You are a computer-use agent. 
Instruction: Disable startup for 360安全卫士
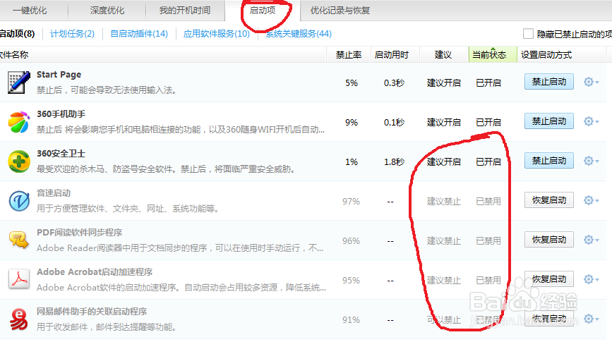click(x=548, y=161)
